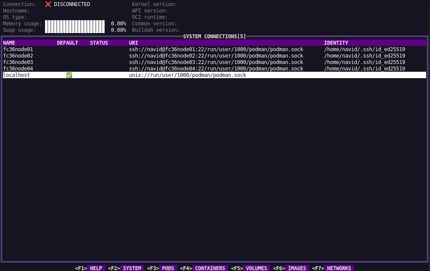Screen dimensions: 430x271
Task: Click the STATUS column header
Action: tap(99, 43)
